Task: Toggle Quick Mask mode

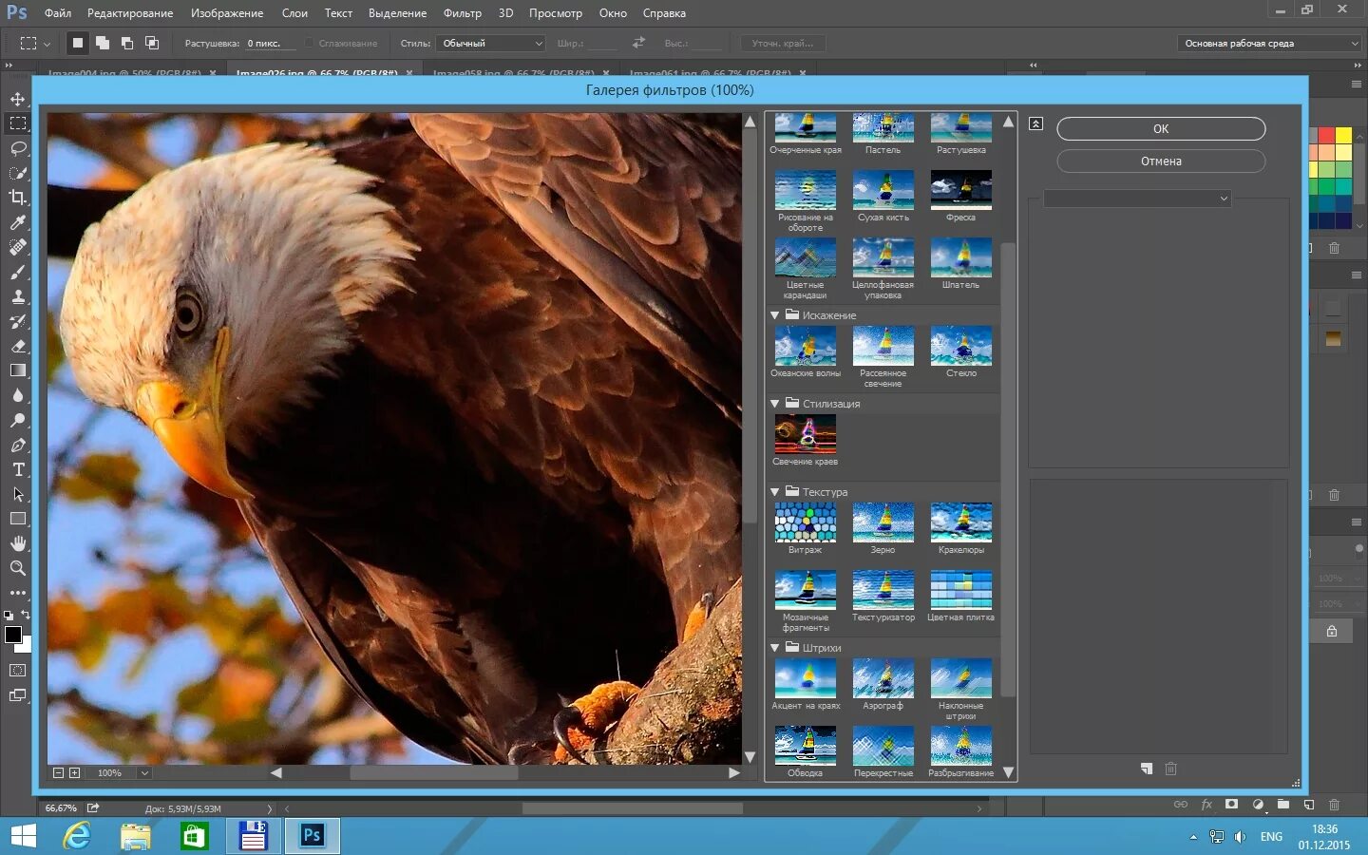Action: tap(18, 671)
